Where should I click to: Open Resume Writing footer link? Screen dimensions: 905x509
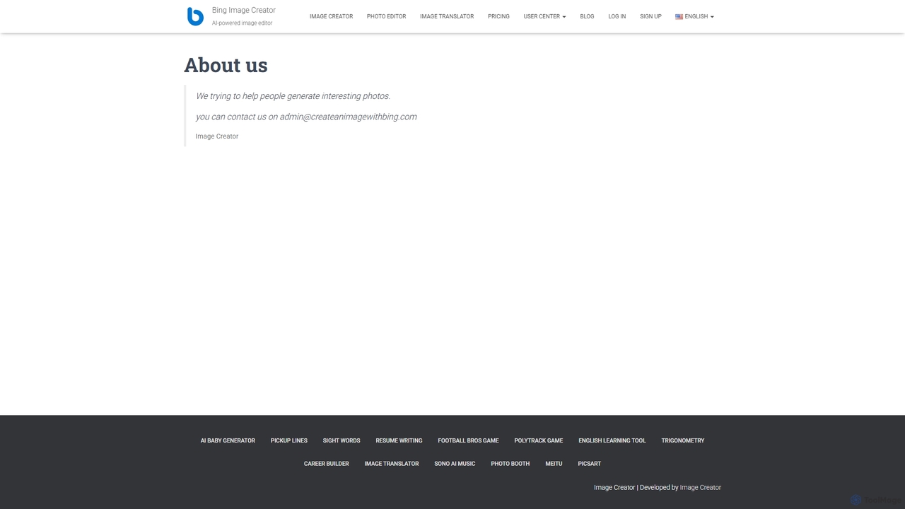(399, 440)
